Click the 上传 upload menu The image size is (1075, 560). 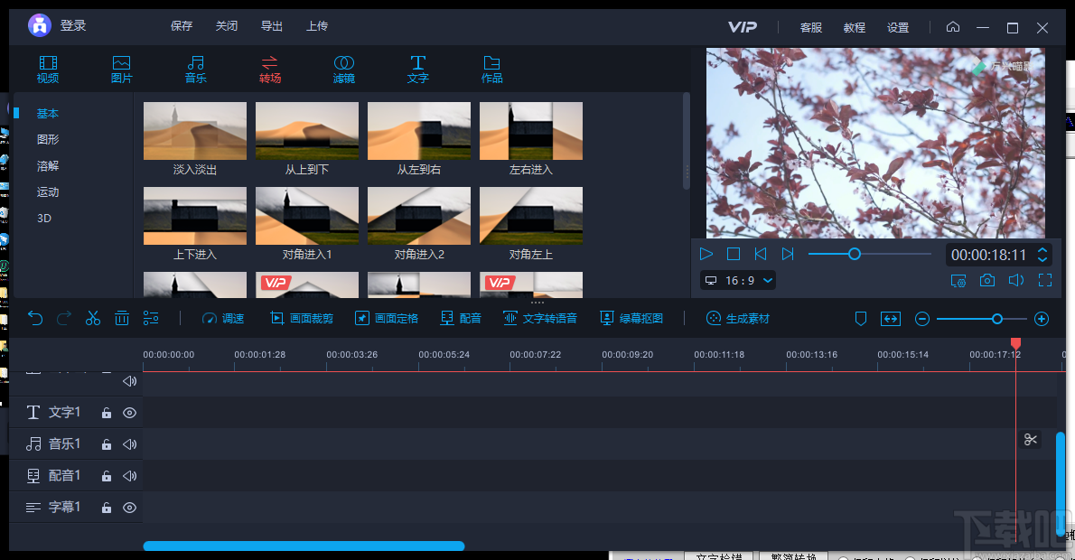(317, 26)
